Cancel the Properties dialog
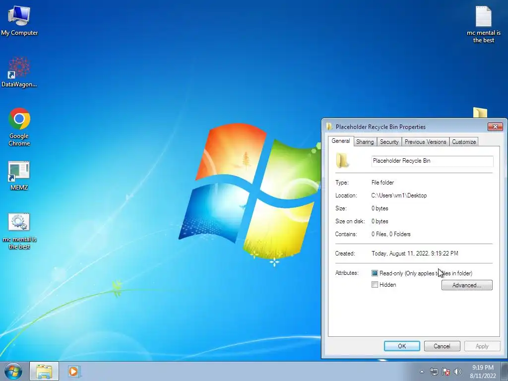The width and height of the screenshot is (508, 381). [x=442, y=346]
